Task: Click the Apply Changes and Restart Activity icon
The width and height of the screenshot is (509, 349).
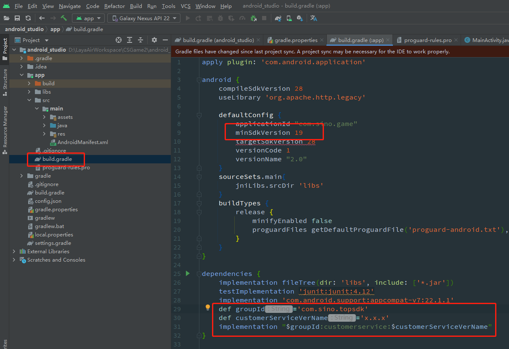Action: click(x=199, y=18)
